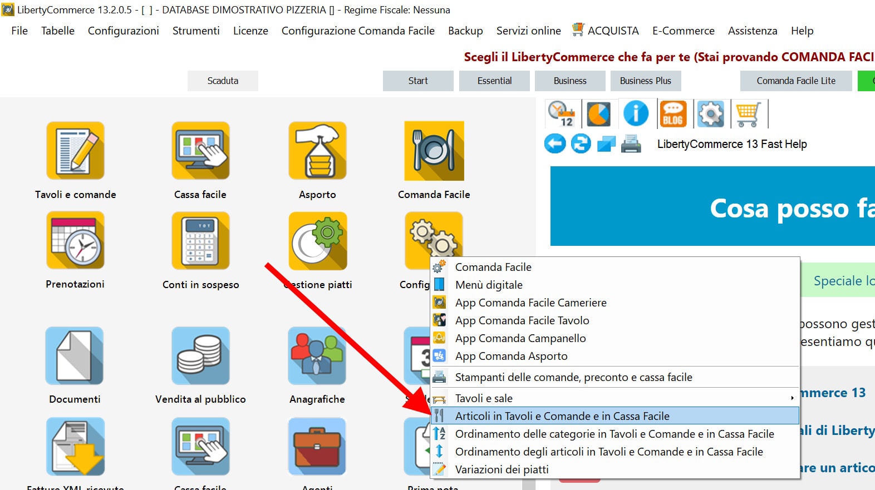Image resolution: width=875 pixels, height=490 pixels.
Task: Refresh the Fast Help page
Action: pyautogui.click(x=581, y=143)
